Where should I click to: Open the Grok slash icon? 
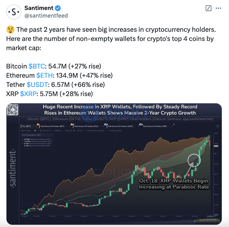pyautogui.click(x=208, y=8)
